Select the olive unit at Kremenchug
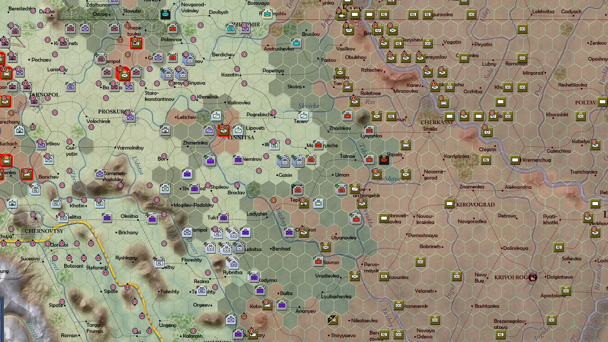Viewport: 608px width, 342px height. point(515,160)
